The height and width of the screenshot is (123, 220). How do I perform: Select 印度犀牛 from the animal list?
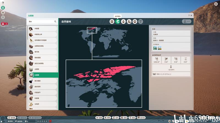[43, 92]
